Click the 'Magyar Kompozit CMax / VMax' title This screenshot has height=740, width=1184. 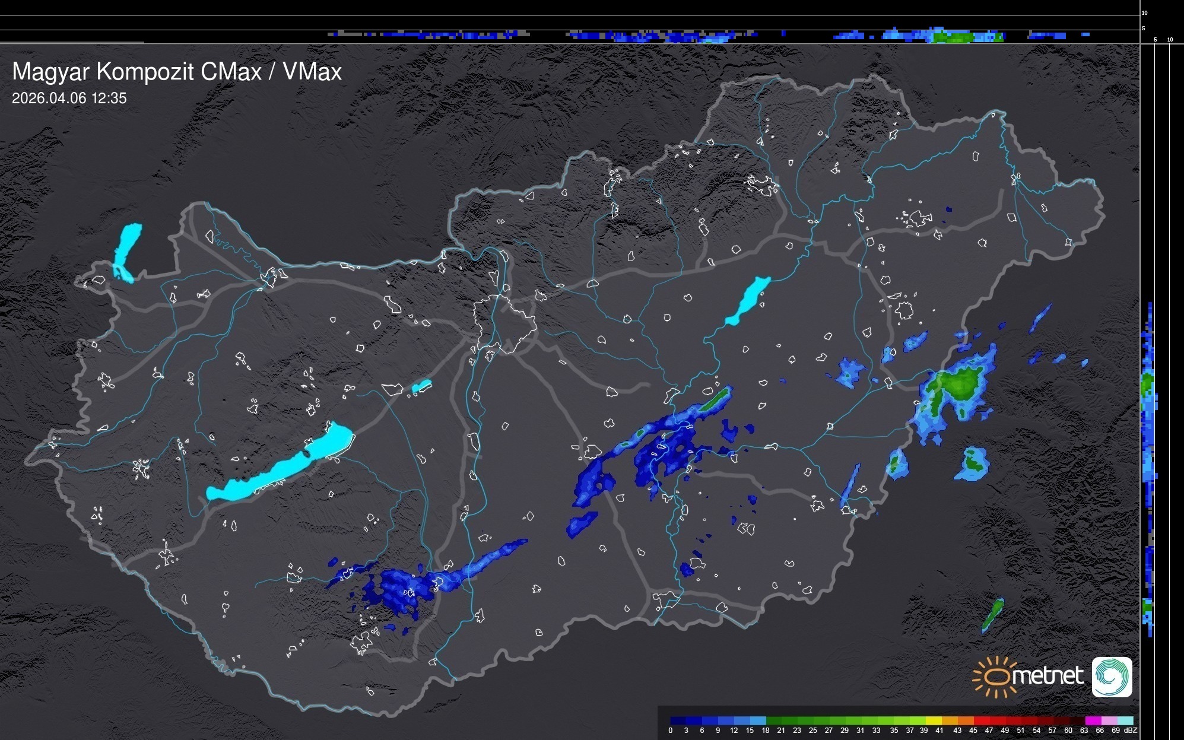pyautogui.click(x=177, y=72)
